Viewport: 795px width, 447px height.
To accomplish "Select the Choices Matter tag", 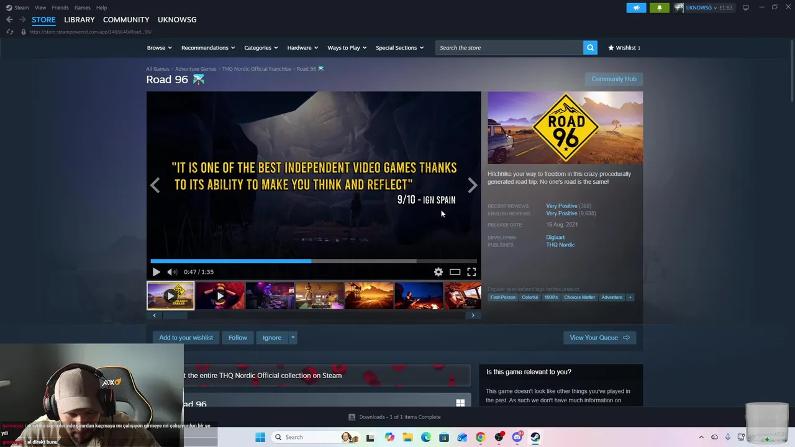I will [579, 297].
